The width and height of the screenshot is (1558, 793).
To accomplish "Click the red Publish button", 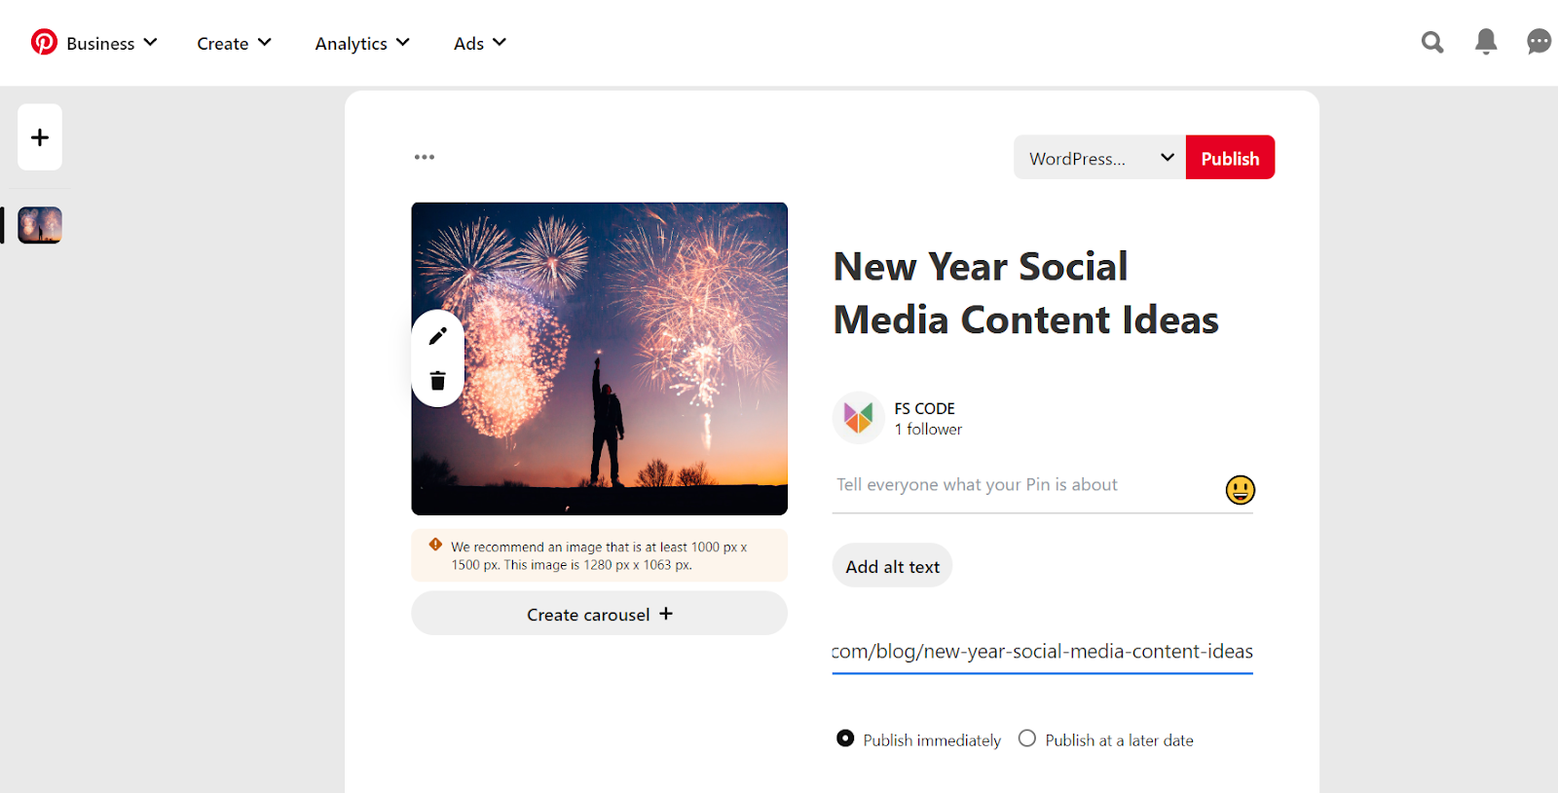I will (x=1230, y=158).
